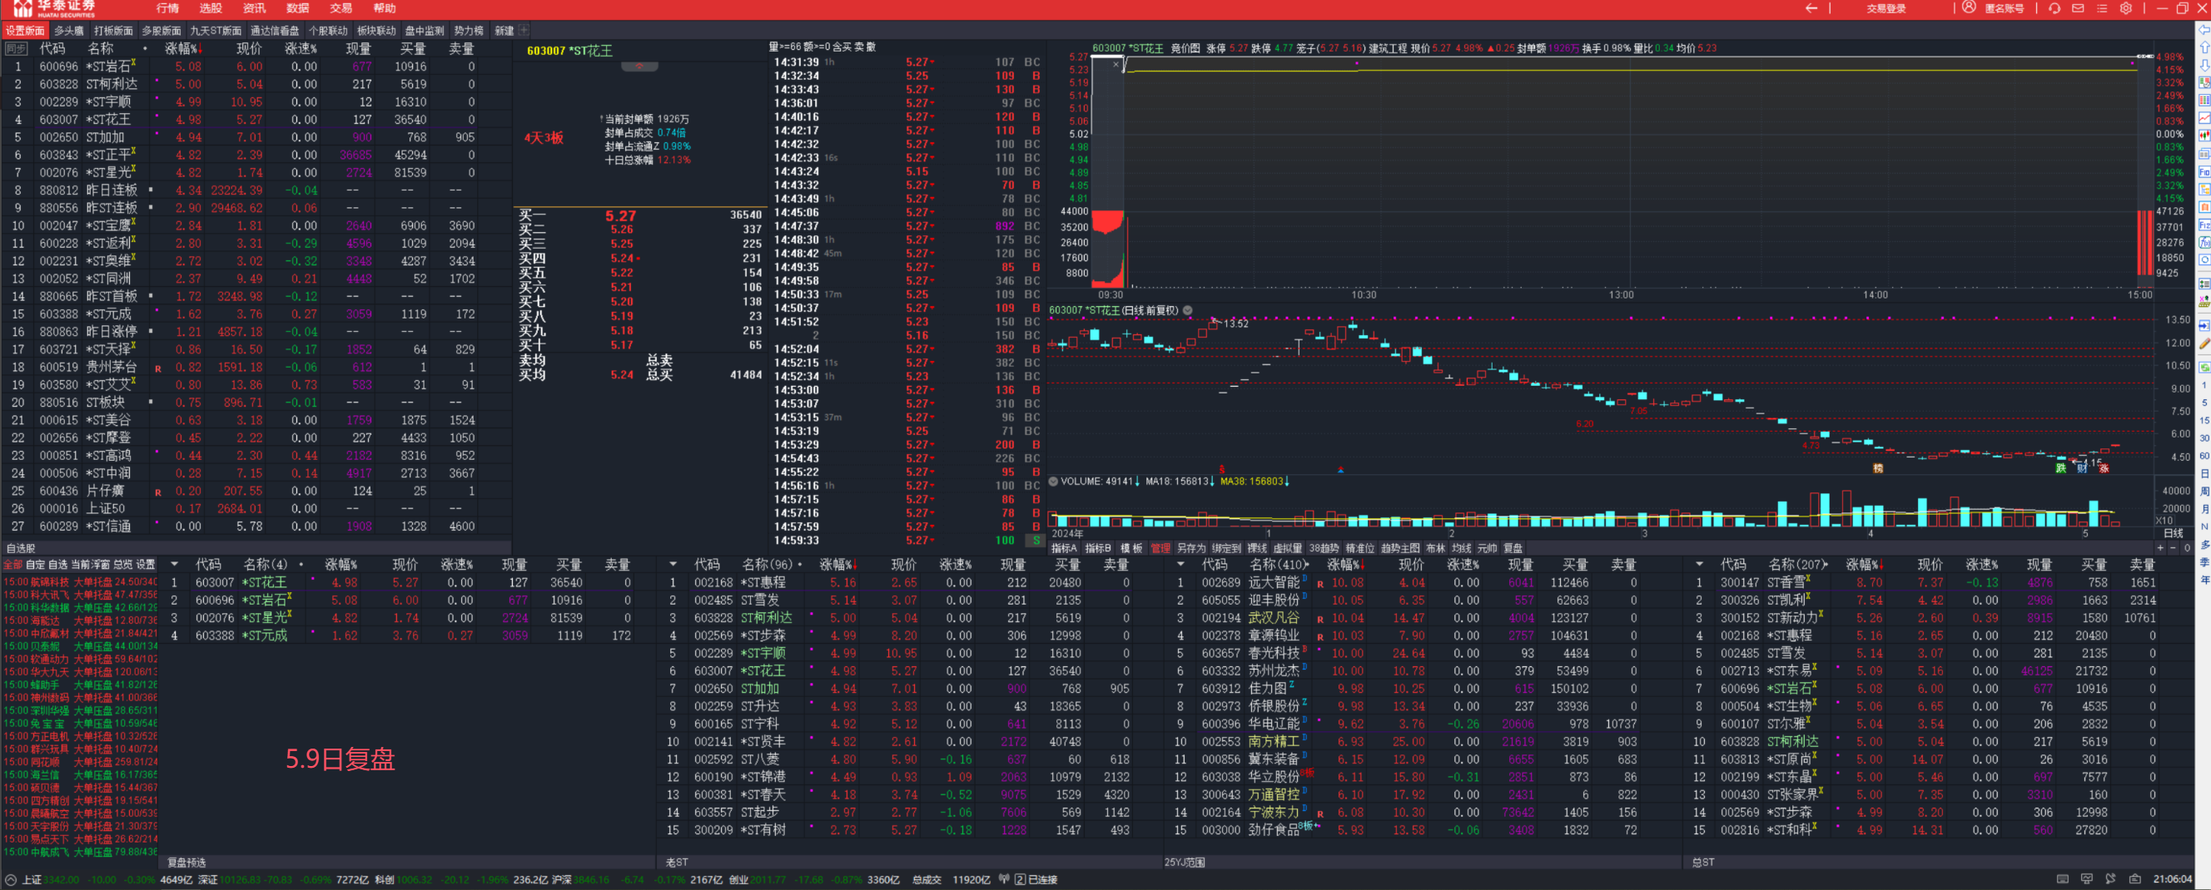The width and height of the screenshot is (2211, 890).
Task: Switch to 指标B indicator set
Action: 1098,548
